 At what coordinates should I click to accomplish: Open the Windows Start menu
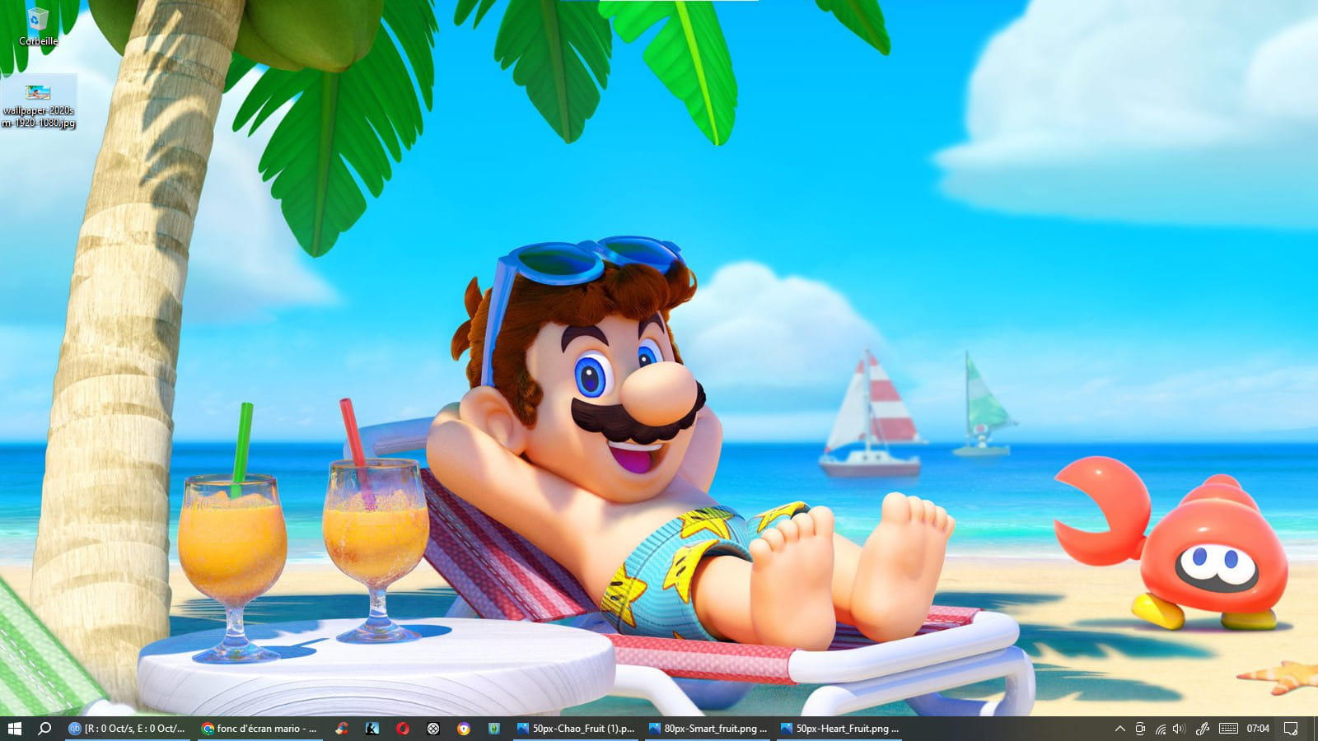coord(14,728)
